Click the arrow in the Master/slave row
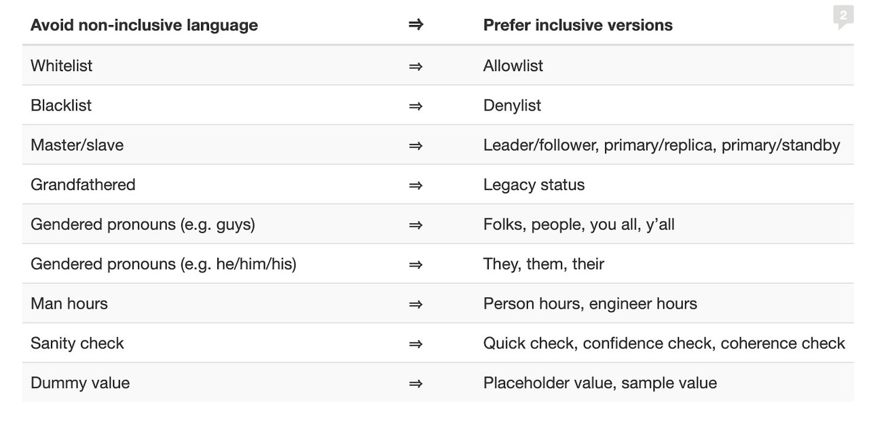869x424 pixels. tap(415, 145)
